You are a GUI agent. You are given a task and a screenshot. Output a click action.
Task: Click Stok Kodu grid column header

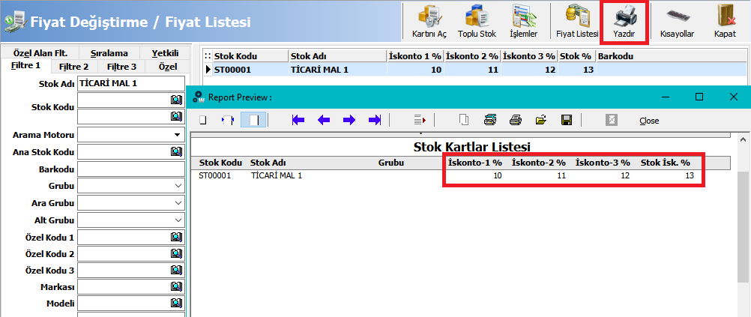[x=250, y=56]
